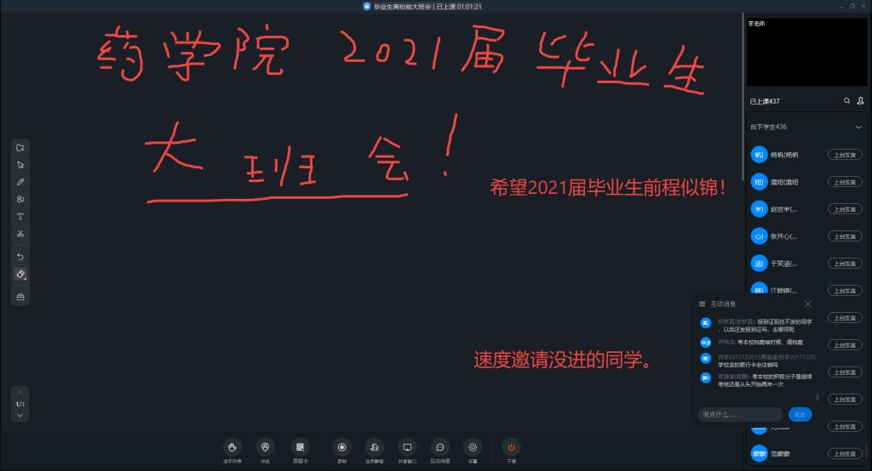Toggle 全员静音 mute all
872x471 pixels.
tap(372, 447)
